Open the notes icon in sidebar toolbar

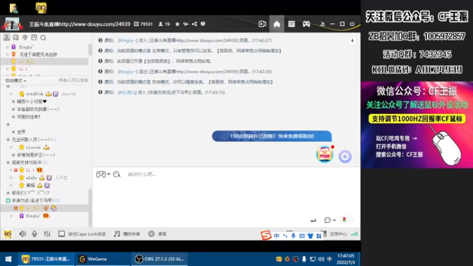tap(34, 37)
